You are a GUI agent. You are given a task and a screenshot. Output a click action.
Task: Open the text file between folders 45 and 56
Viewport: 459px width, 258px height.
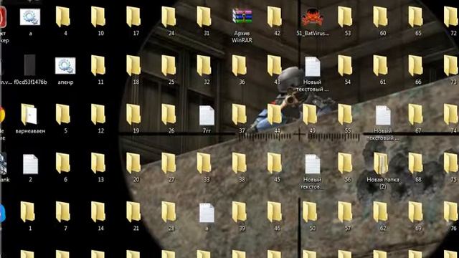(x=313, y=164)
